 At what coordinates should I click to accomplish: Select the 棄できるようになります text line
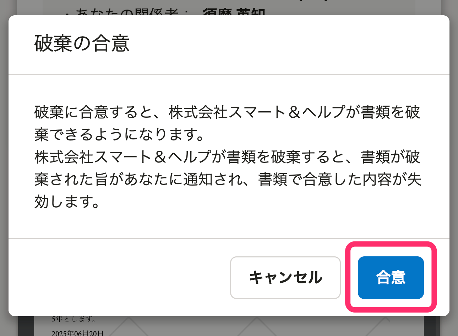[120, 134]
